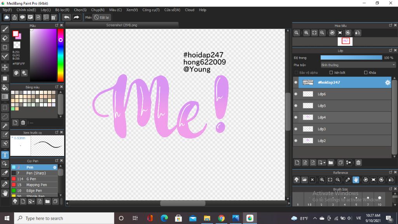Select the Text tool

(x=5, y=155)
